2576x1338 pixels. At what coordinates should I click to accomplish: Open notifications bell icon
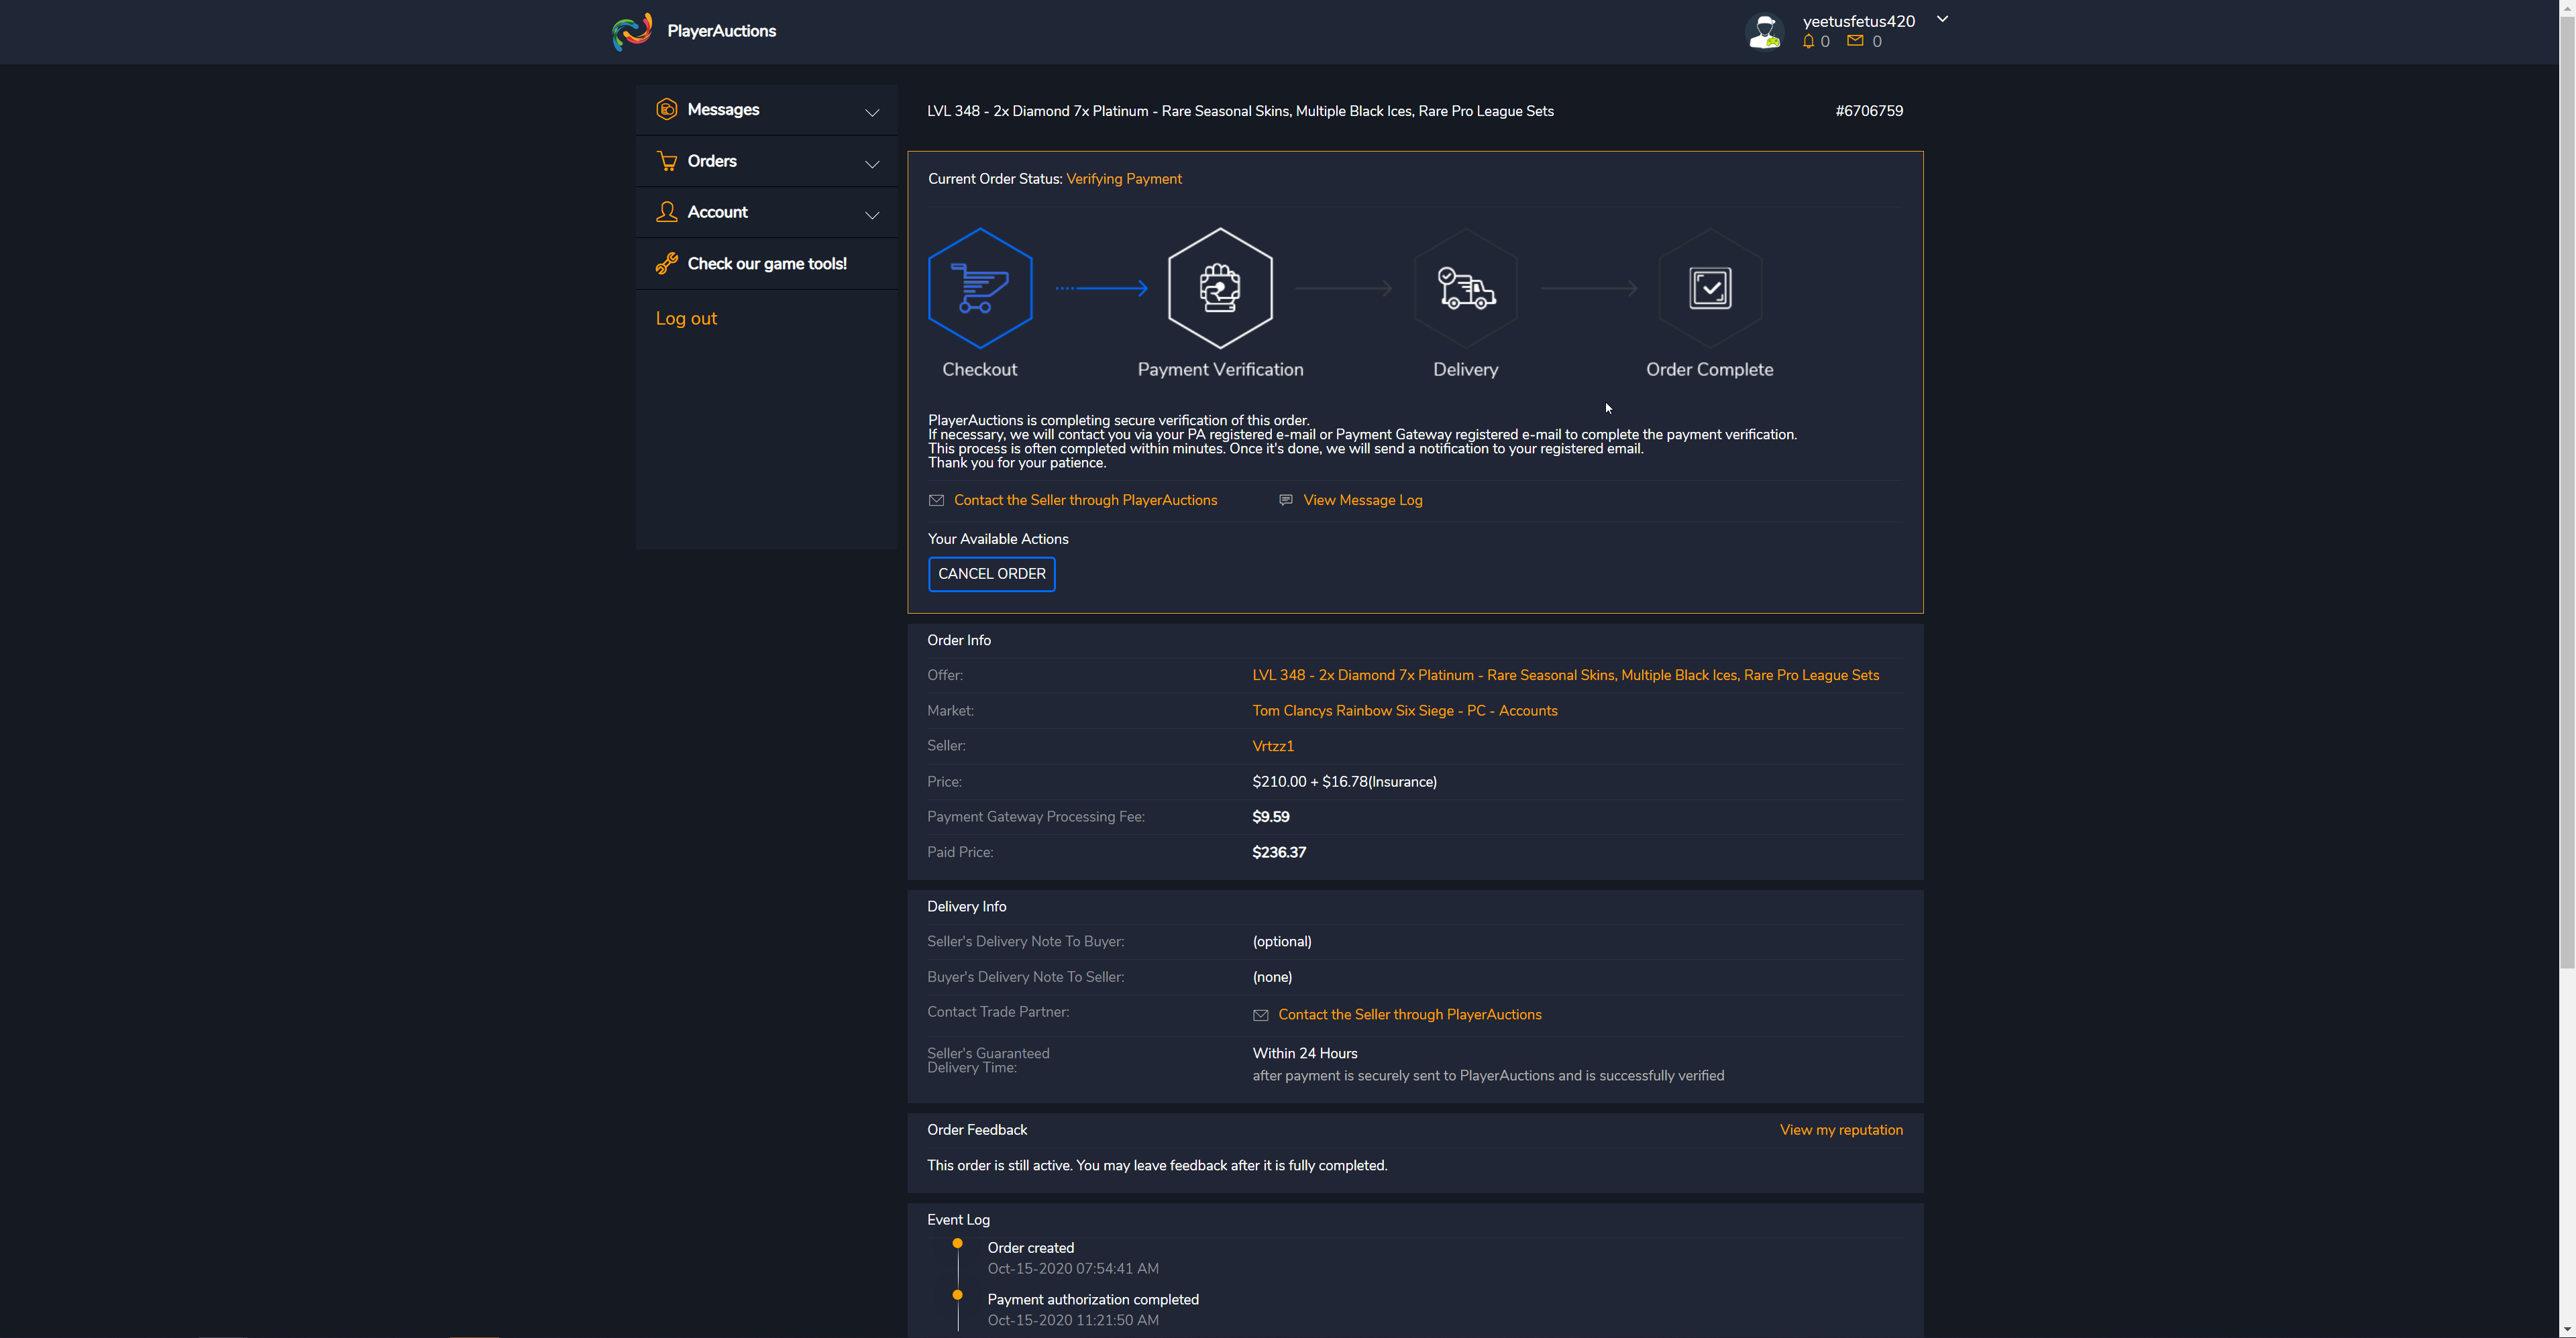click(x=1808, y=42)
